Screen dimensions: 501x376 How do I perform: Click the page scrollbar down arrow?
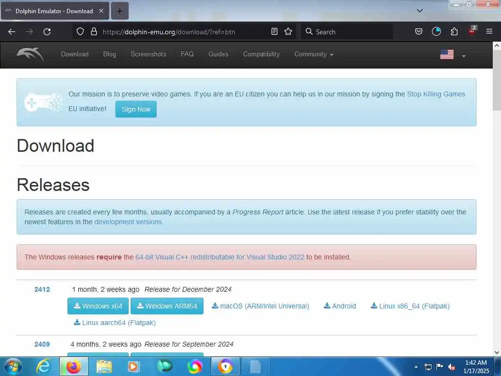pos(497,352)
